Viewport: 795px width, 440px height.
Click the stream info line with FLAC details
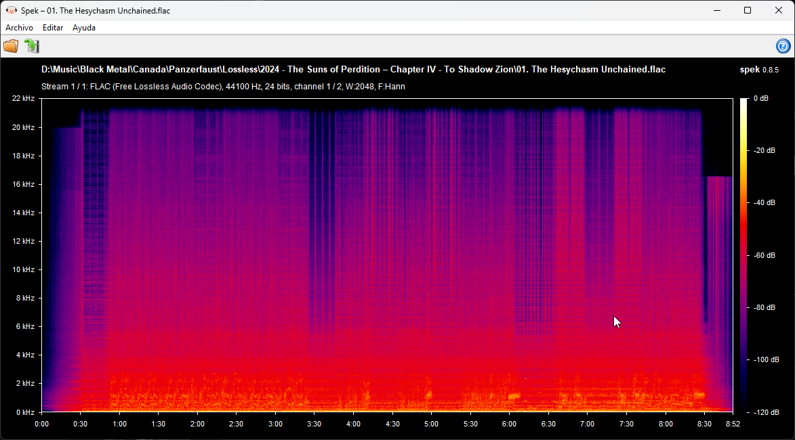coord(223,87)
